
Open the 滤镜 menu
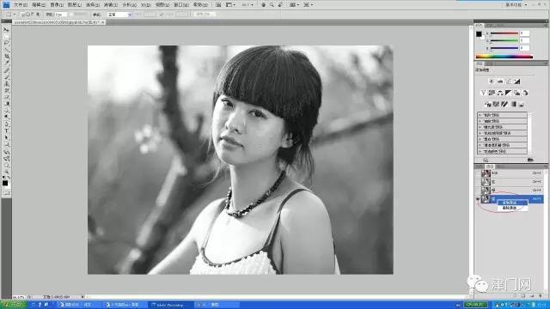point(111,5)
